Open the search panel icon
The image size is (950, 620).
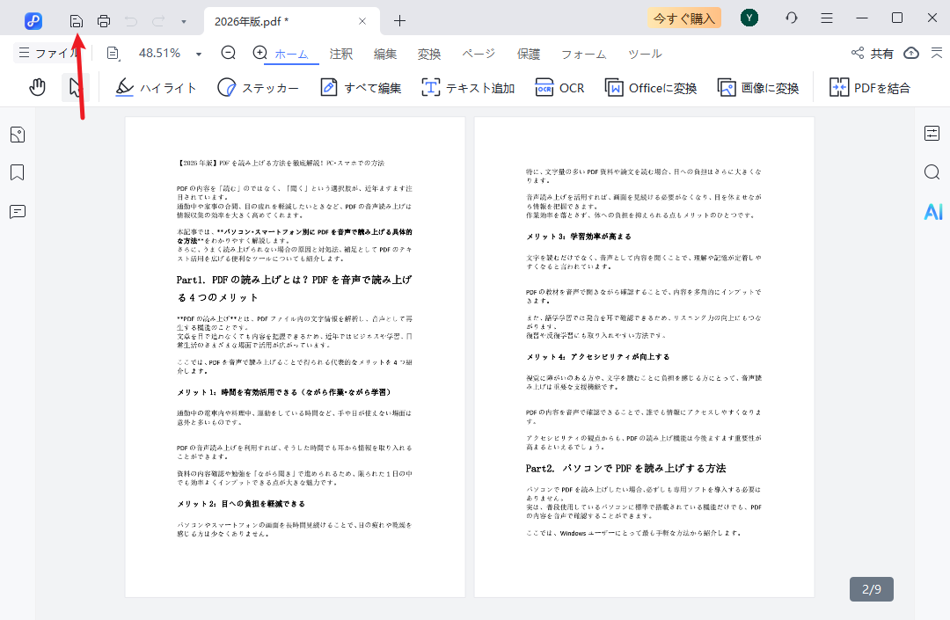(x=932, y=172)
